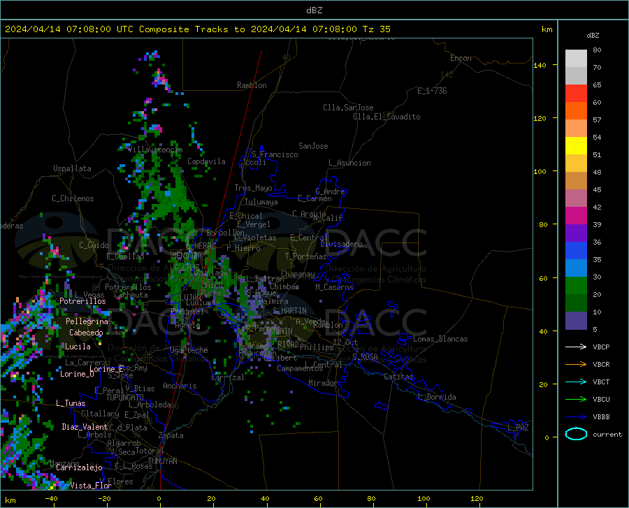Click the cyan 'current' ellipse legend symbol
Viewport: 629px width, 508px height.
(576, 434)
